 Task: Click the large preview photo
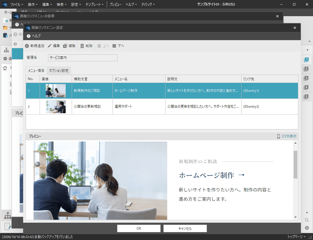(100, 181)
